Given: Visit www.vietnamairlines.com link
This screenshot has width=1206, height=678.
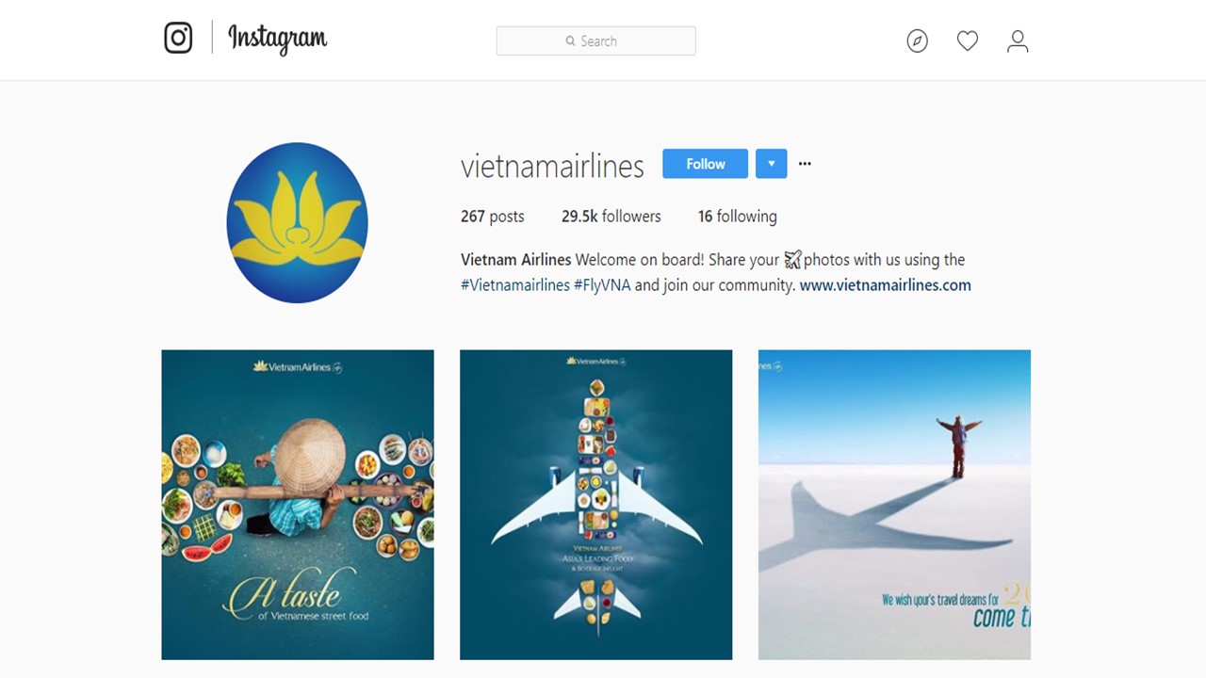Looking at the screenshot, I should [885, 285].
